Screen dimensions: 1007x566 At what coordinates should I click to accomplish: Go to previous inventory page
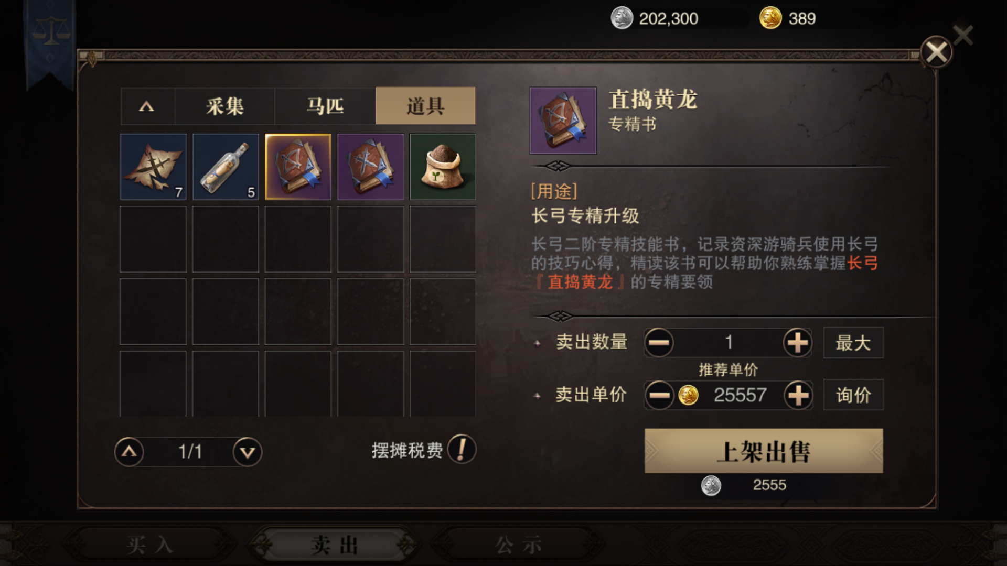click(129, 452)
